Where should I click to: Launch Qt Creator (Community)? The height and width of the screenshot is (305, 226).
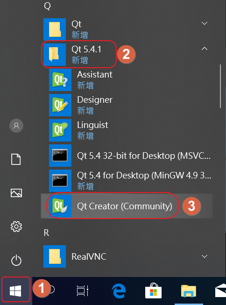[x=127, y=206]
